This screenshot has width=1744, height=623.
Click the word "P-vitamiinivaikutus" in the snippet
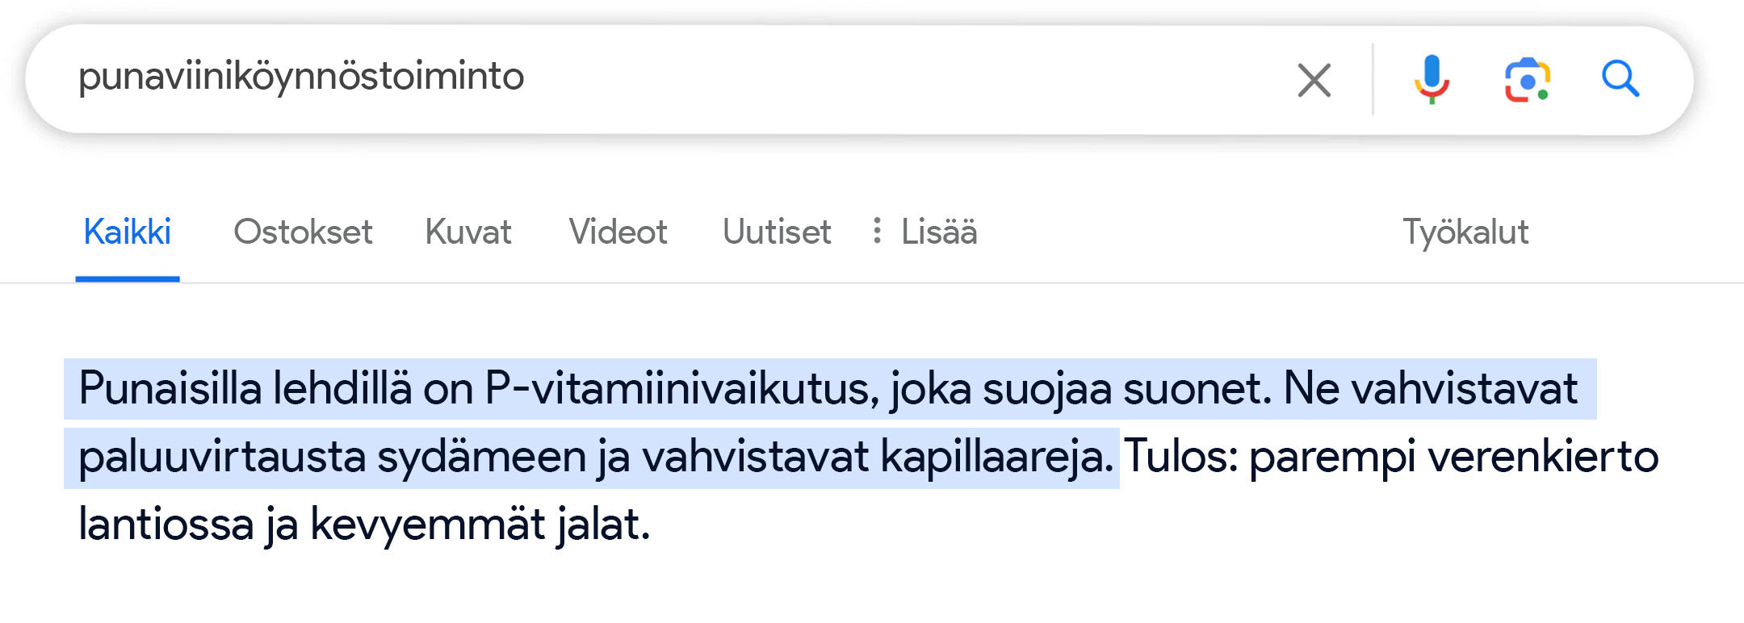681,389
